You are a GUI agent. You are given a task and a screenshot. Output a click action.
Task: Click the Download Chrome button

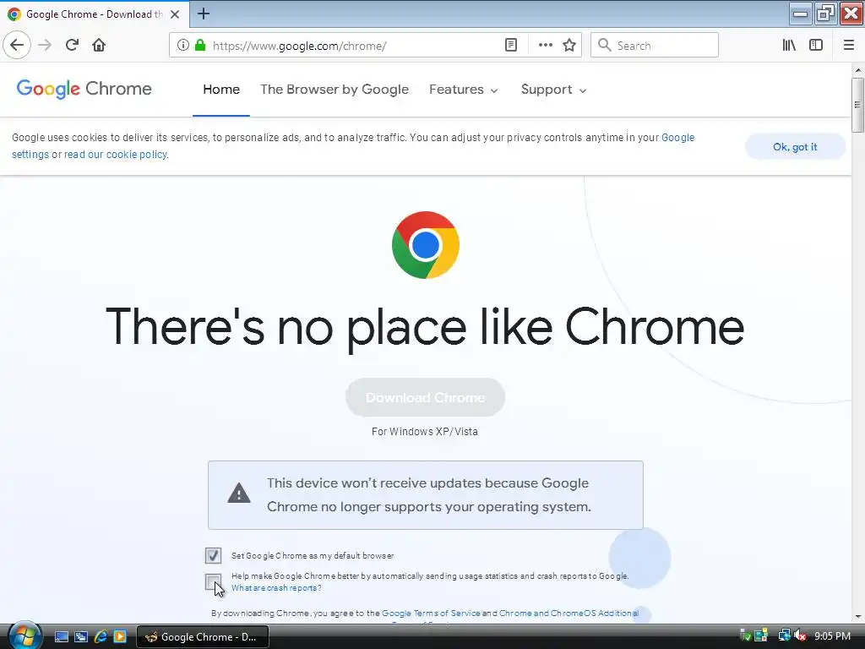pos(426,397)
